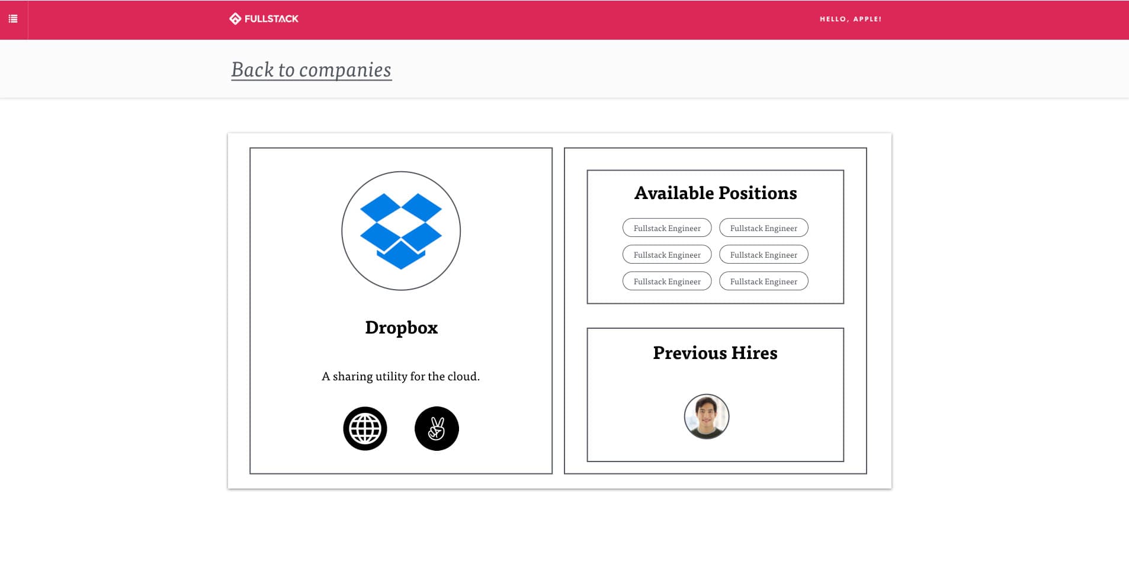Open the Hello, Apple! user menu
The width and height of the screenshot is (1129, 561).
pyautogui.click(x=850, y=19)
